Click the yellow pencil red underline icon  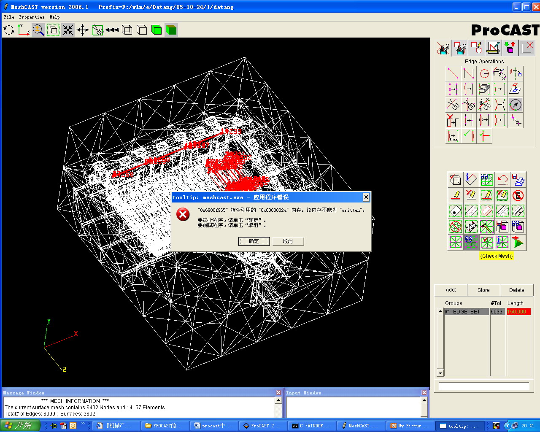(456, 195)
